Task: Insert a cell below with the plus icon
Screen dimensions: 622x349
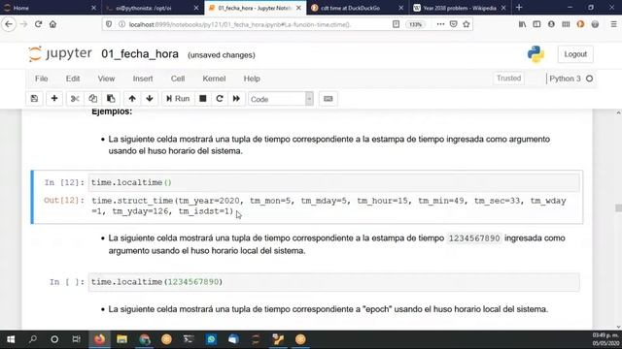Action: [54, 99]
